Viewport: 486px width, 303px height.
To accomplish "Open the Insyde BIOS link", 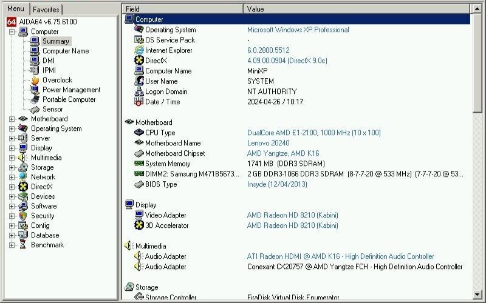I will point(277,184).
